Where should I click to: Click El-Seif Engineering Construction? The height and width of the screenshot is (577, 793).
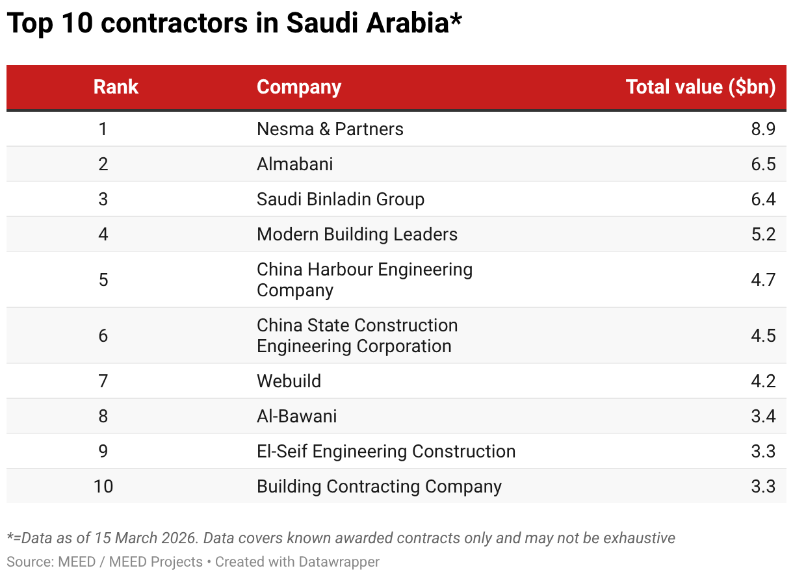385,451
